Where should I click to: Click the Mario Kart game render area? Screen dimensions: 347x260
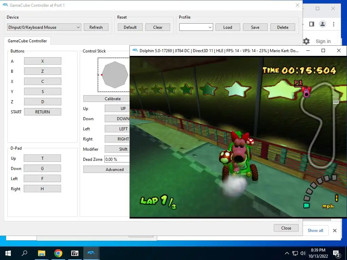tap(238, 137)
